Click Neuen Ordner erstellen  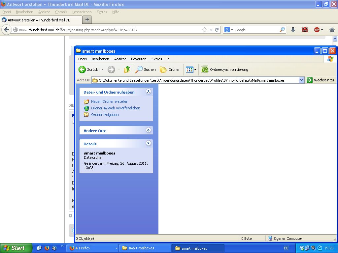click(110, 101)
